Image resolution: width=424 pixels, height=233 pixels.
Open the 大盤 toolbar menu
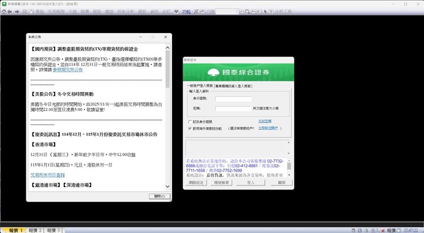[73, 12]
